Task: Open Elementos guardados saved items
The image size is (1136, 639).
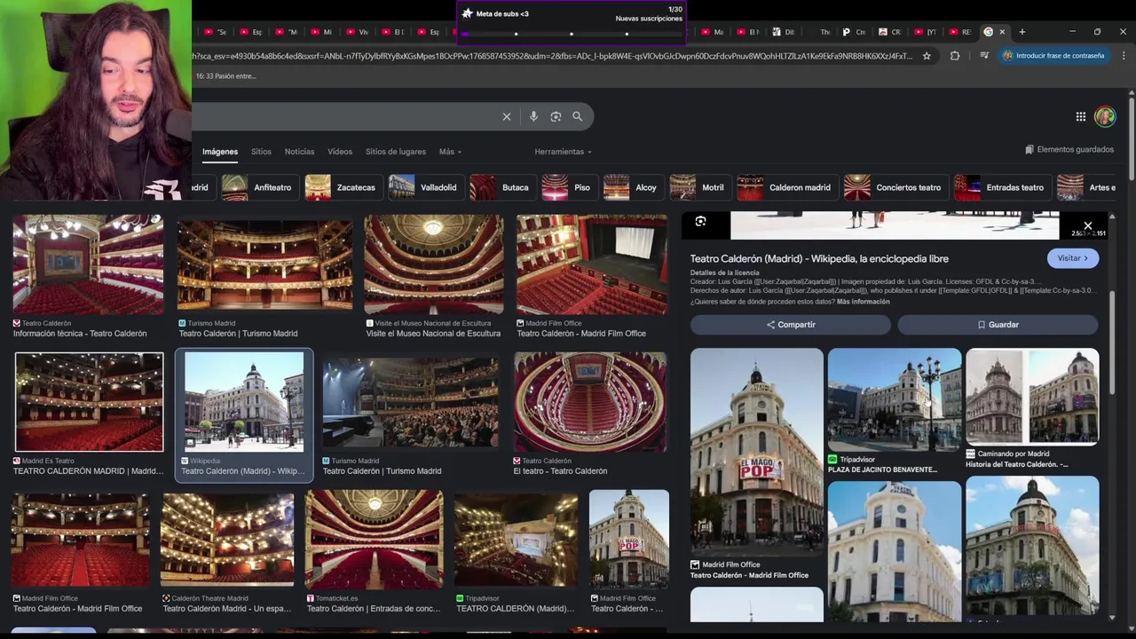Action: 1069,150
